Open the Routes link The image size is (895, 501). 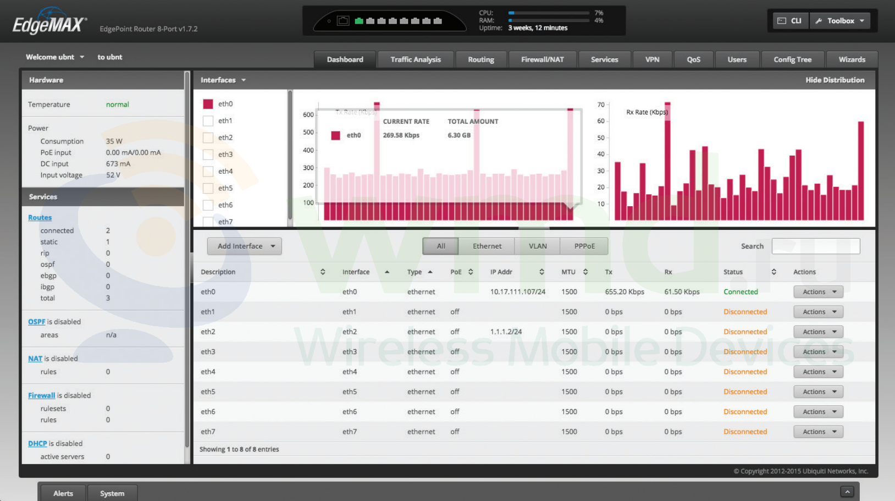(x=40, y=218)
